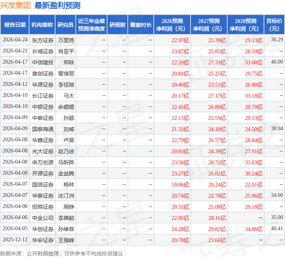Select 华泰证券 institution cell
The height and width of the screenshot is (257, 285).
coord(43,196)
